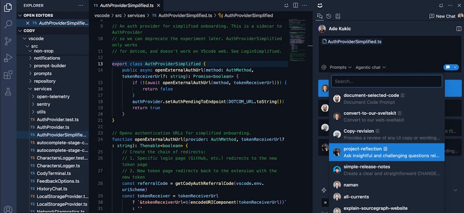Open HistoryChat.ts file
The height and width of the screenshot is (213, 464).
click(53, 189)
